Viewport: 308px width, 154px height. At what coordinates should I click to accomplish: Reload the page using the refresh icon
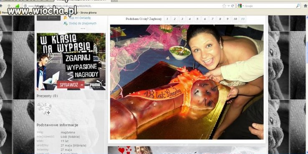pyautogui.click(x=232, y=6)
